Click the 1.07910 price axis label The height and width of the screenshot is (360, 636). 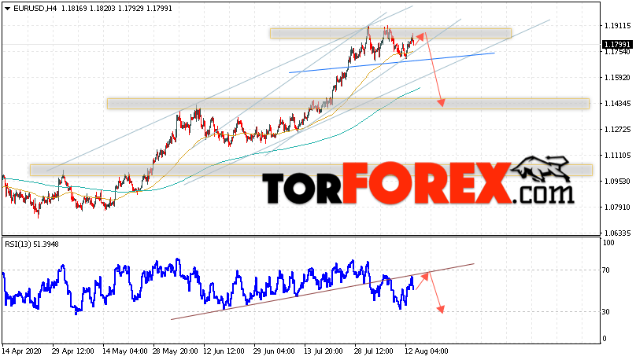[617, 208]
